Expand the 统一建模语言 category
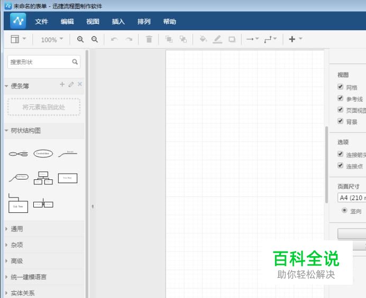This screenshot has height=298, width=366. 44,277
